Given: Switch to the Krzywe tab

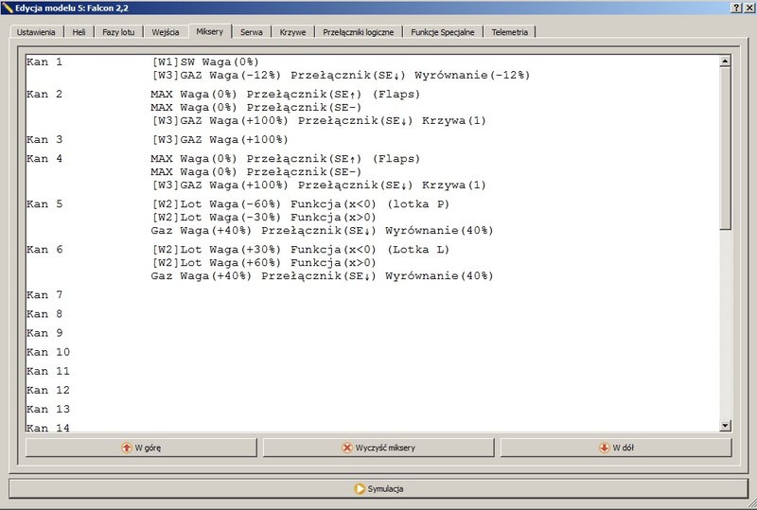Looking at the screenshot, I should click(x=292, y=32).
